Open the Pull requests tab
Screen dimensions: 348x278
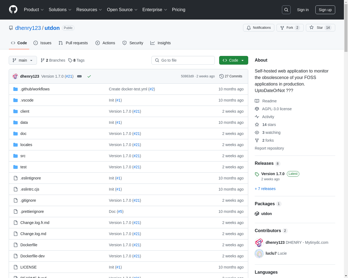[73, 43]
